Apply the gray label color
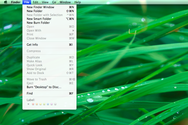188x125 pixels. (55, 104)
